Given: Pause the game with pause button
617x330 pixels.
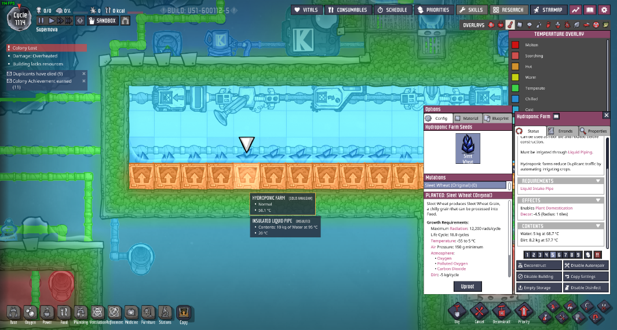Looking at the screenshot, I should [41, 20].
